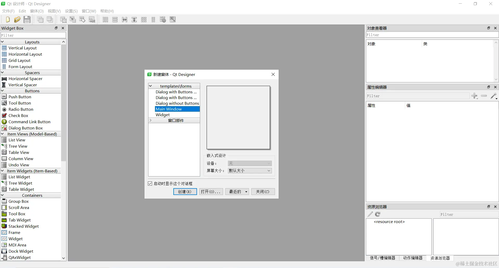
Task: Click the Form Layout toolbar icon
Action: (153, 19)
